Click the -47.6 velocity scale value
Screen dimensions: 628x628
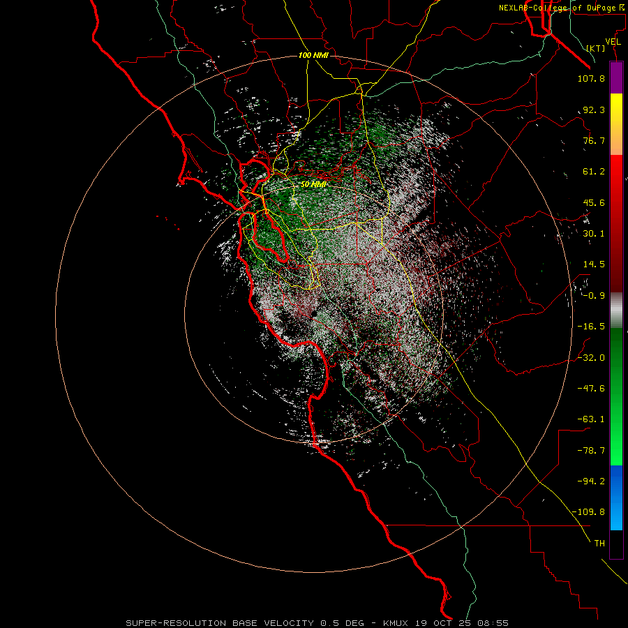point(591,389)
